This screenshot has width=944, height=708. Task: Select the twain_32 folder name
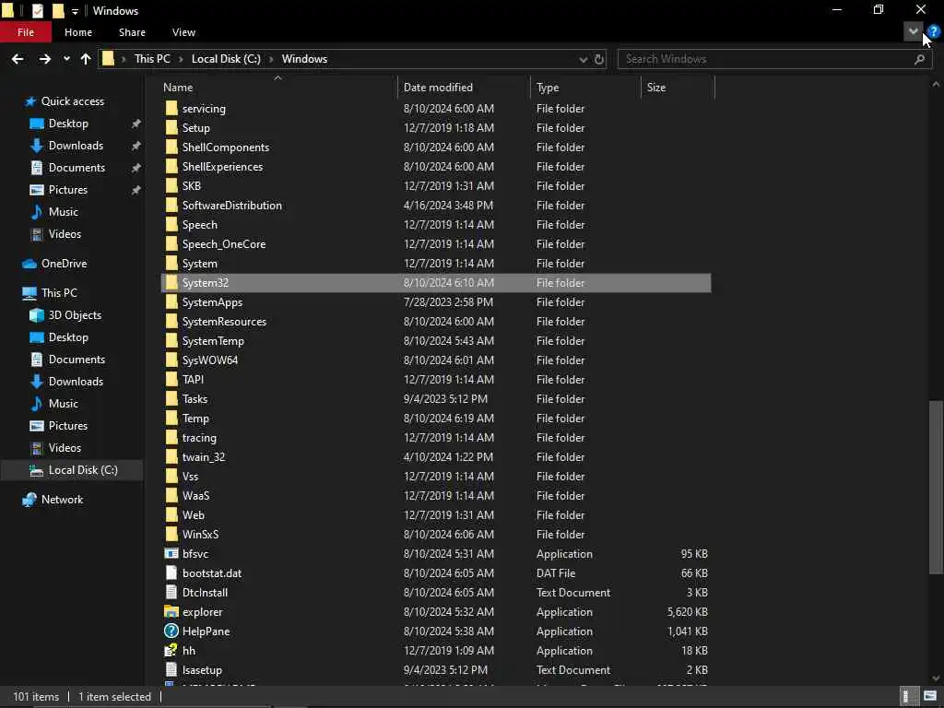204,457
